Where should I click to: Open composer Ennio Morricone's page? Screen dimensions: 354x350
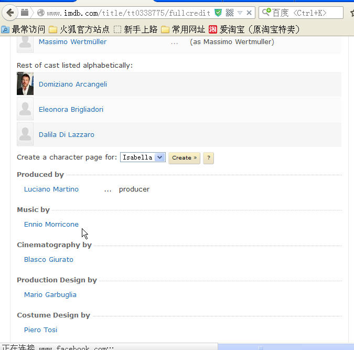point(51,225)
